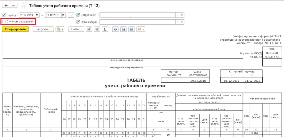This screenshot has height=137, width=284.
Task: Click the 2(16) absence cell
Action: pyautogui.click(x=256, y=133)
